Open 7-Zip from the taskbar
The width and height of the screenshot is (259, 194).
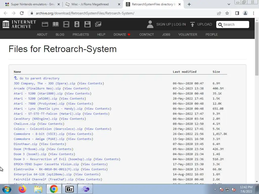click(69, 189)
